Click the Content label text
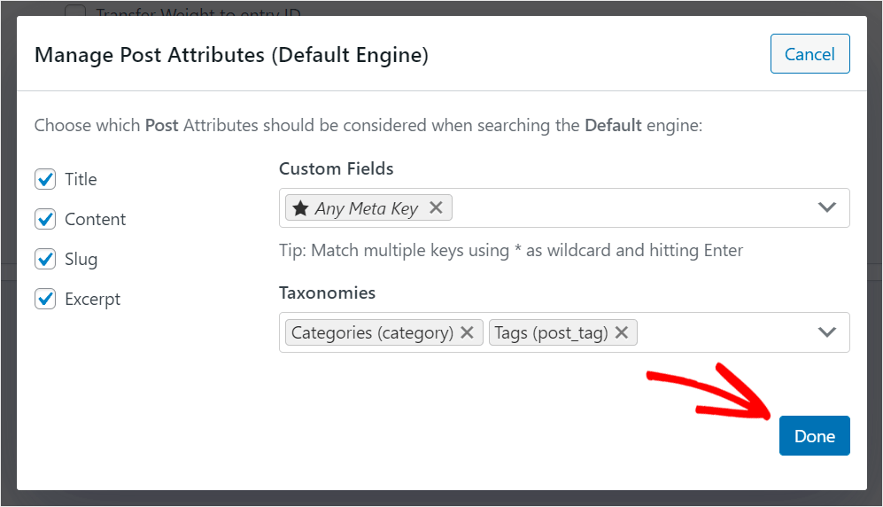This screenshot has width=883, height=507. (x=95, y=219)
